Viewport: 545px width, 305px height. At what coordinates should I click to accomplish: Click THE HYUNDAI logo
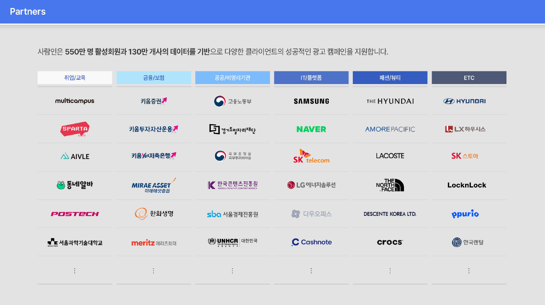[x=390, y=101]
